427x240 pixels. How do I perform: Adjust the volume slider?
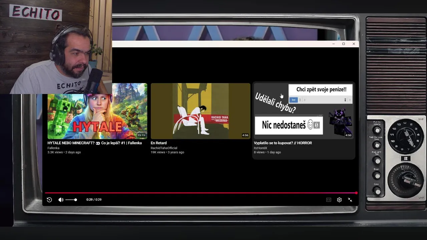tap(71, 200)
